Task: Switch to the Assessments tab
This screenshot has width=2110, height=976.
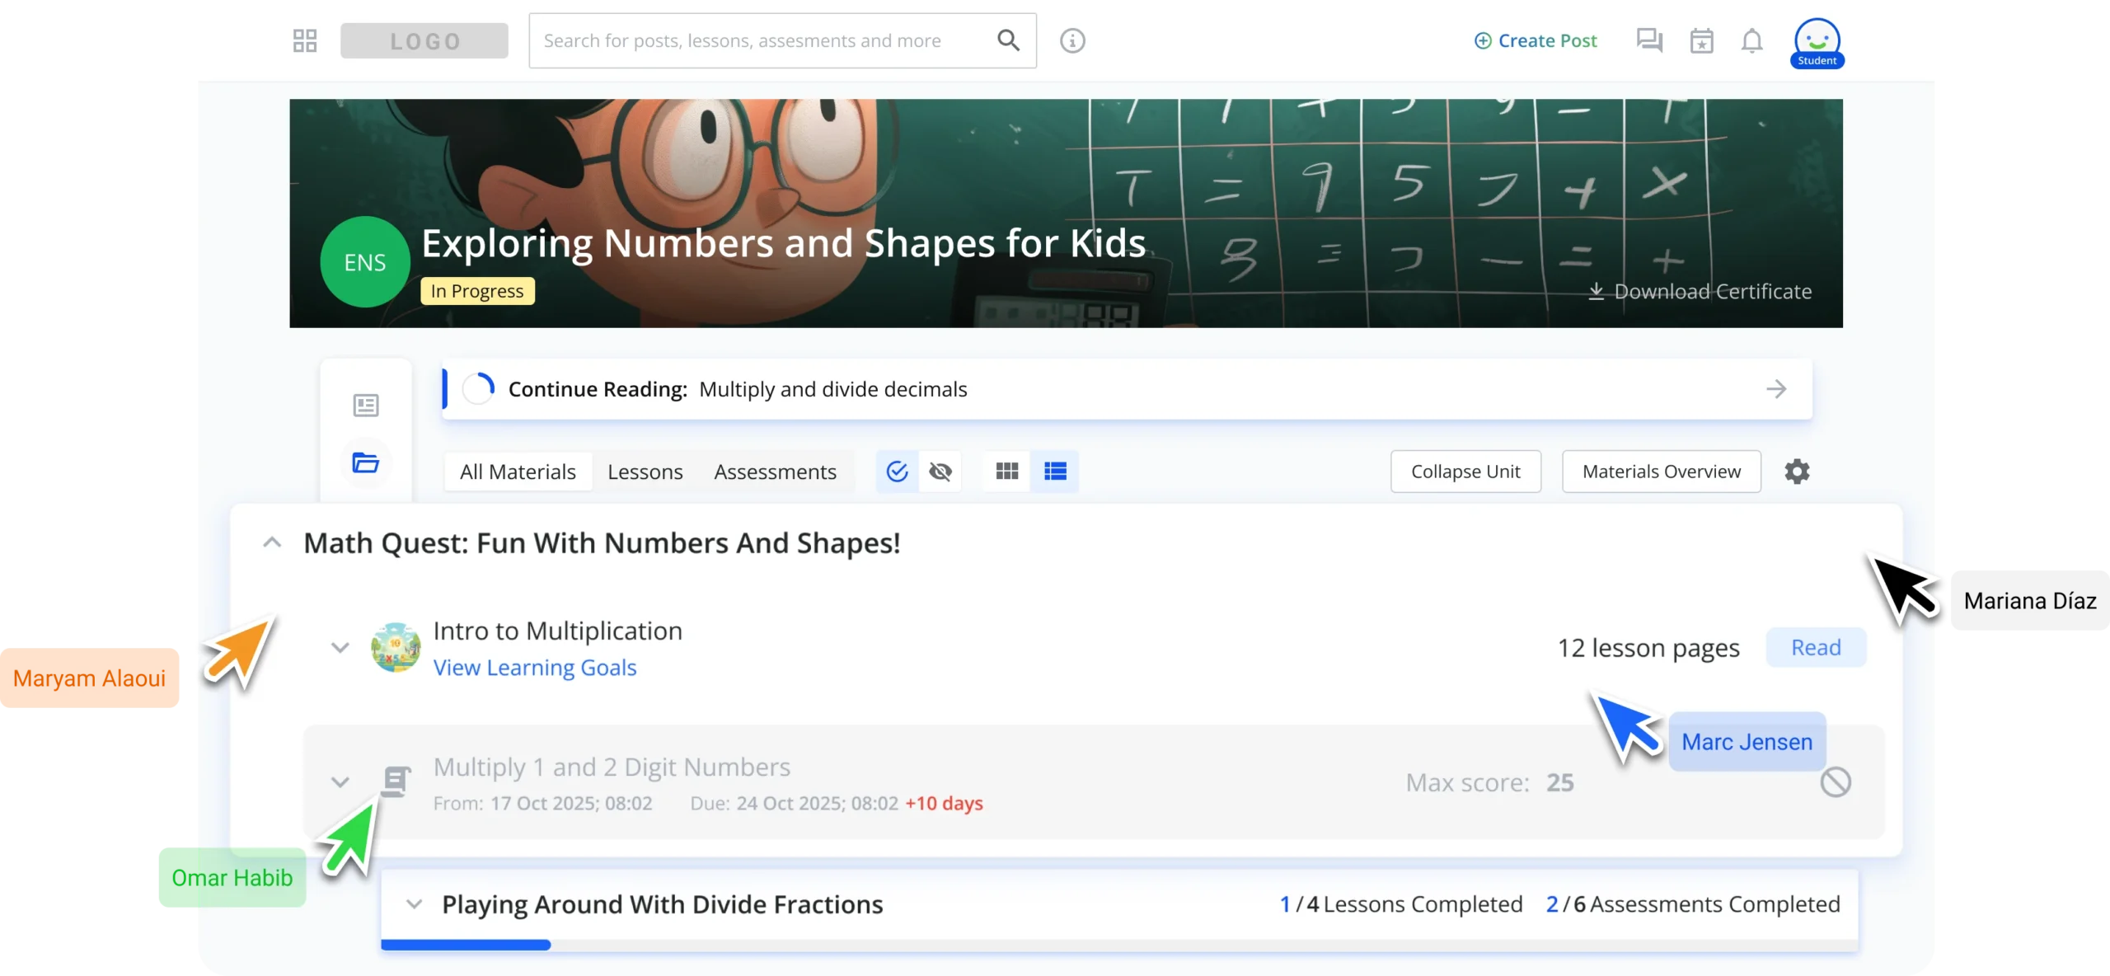Action: 775,472
